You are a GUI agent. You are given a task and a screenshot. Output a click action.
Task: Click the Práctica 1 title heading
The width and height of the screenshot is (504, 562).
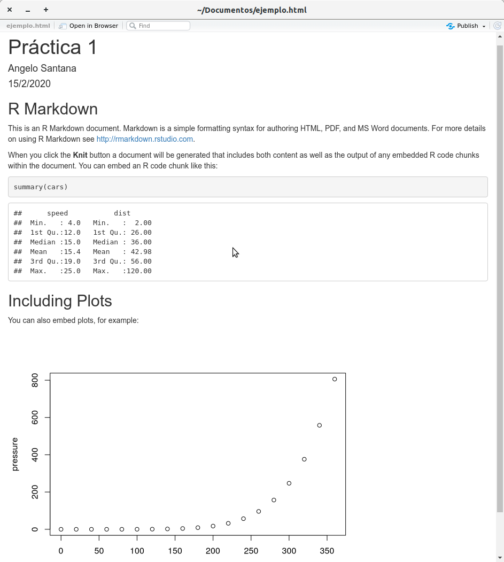[53, 47]
